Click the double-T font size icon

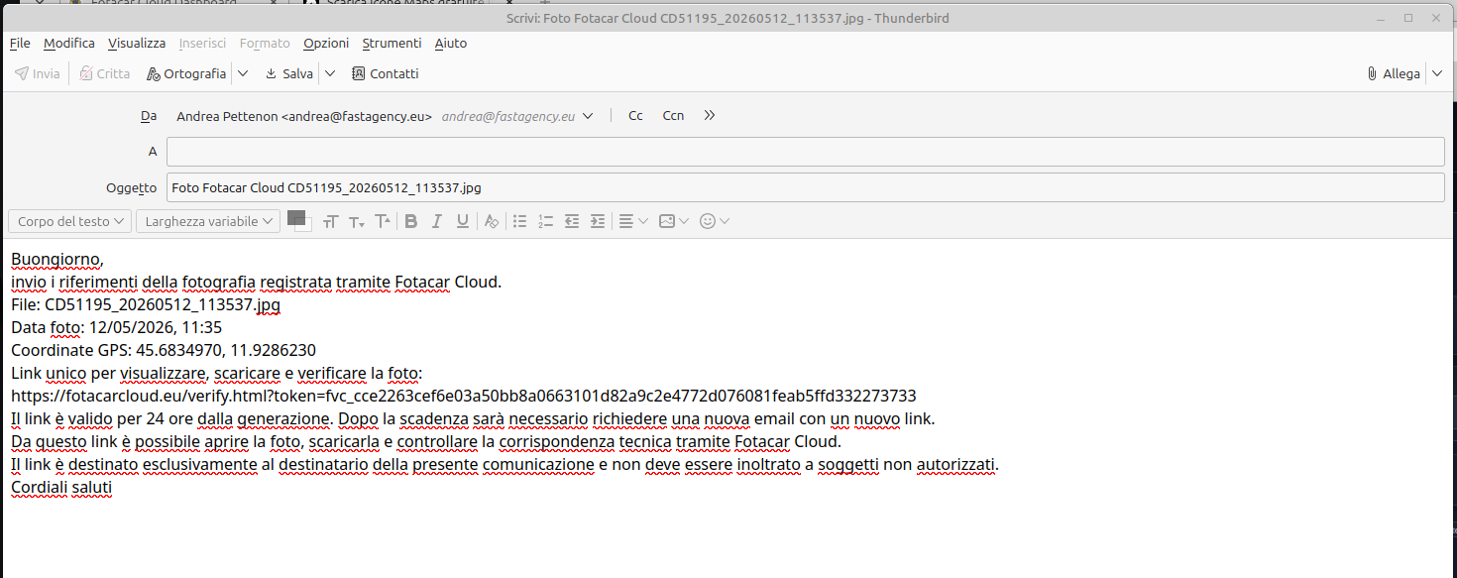coord(331,221)
